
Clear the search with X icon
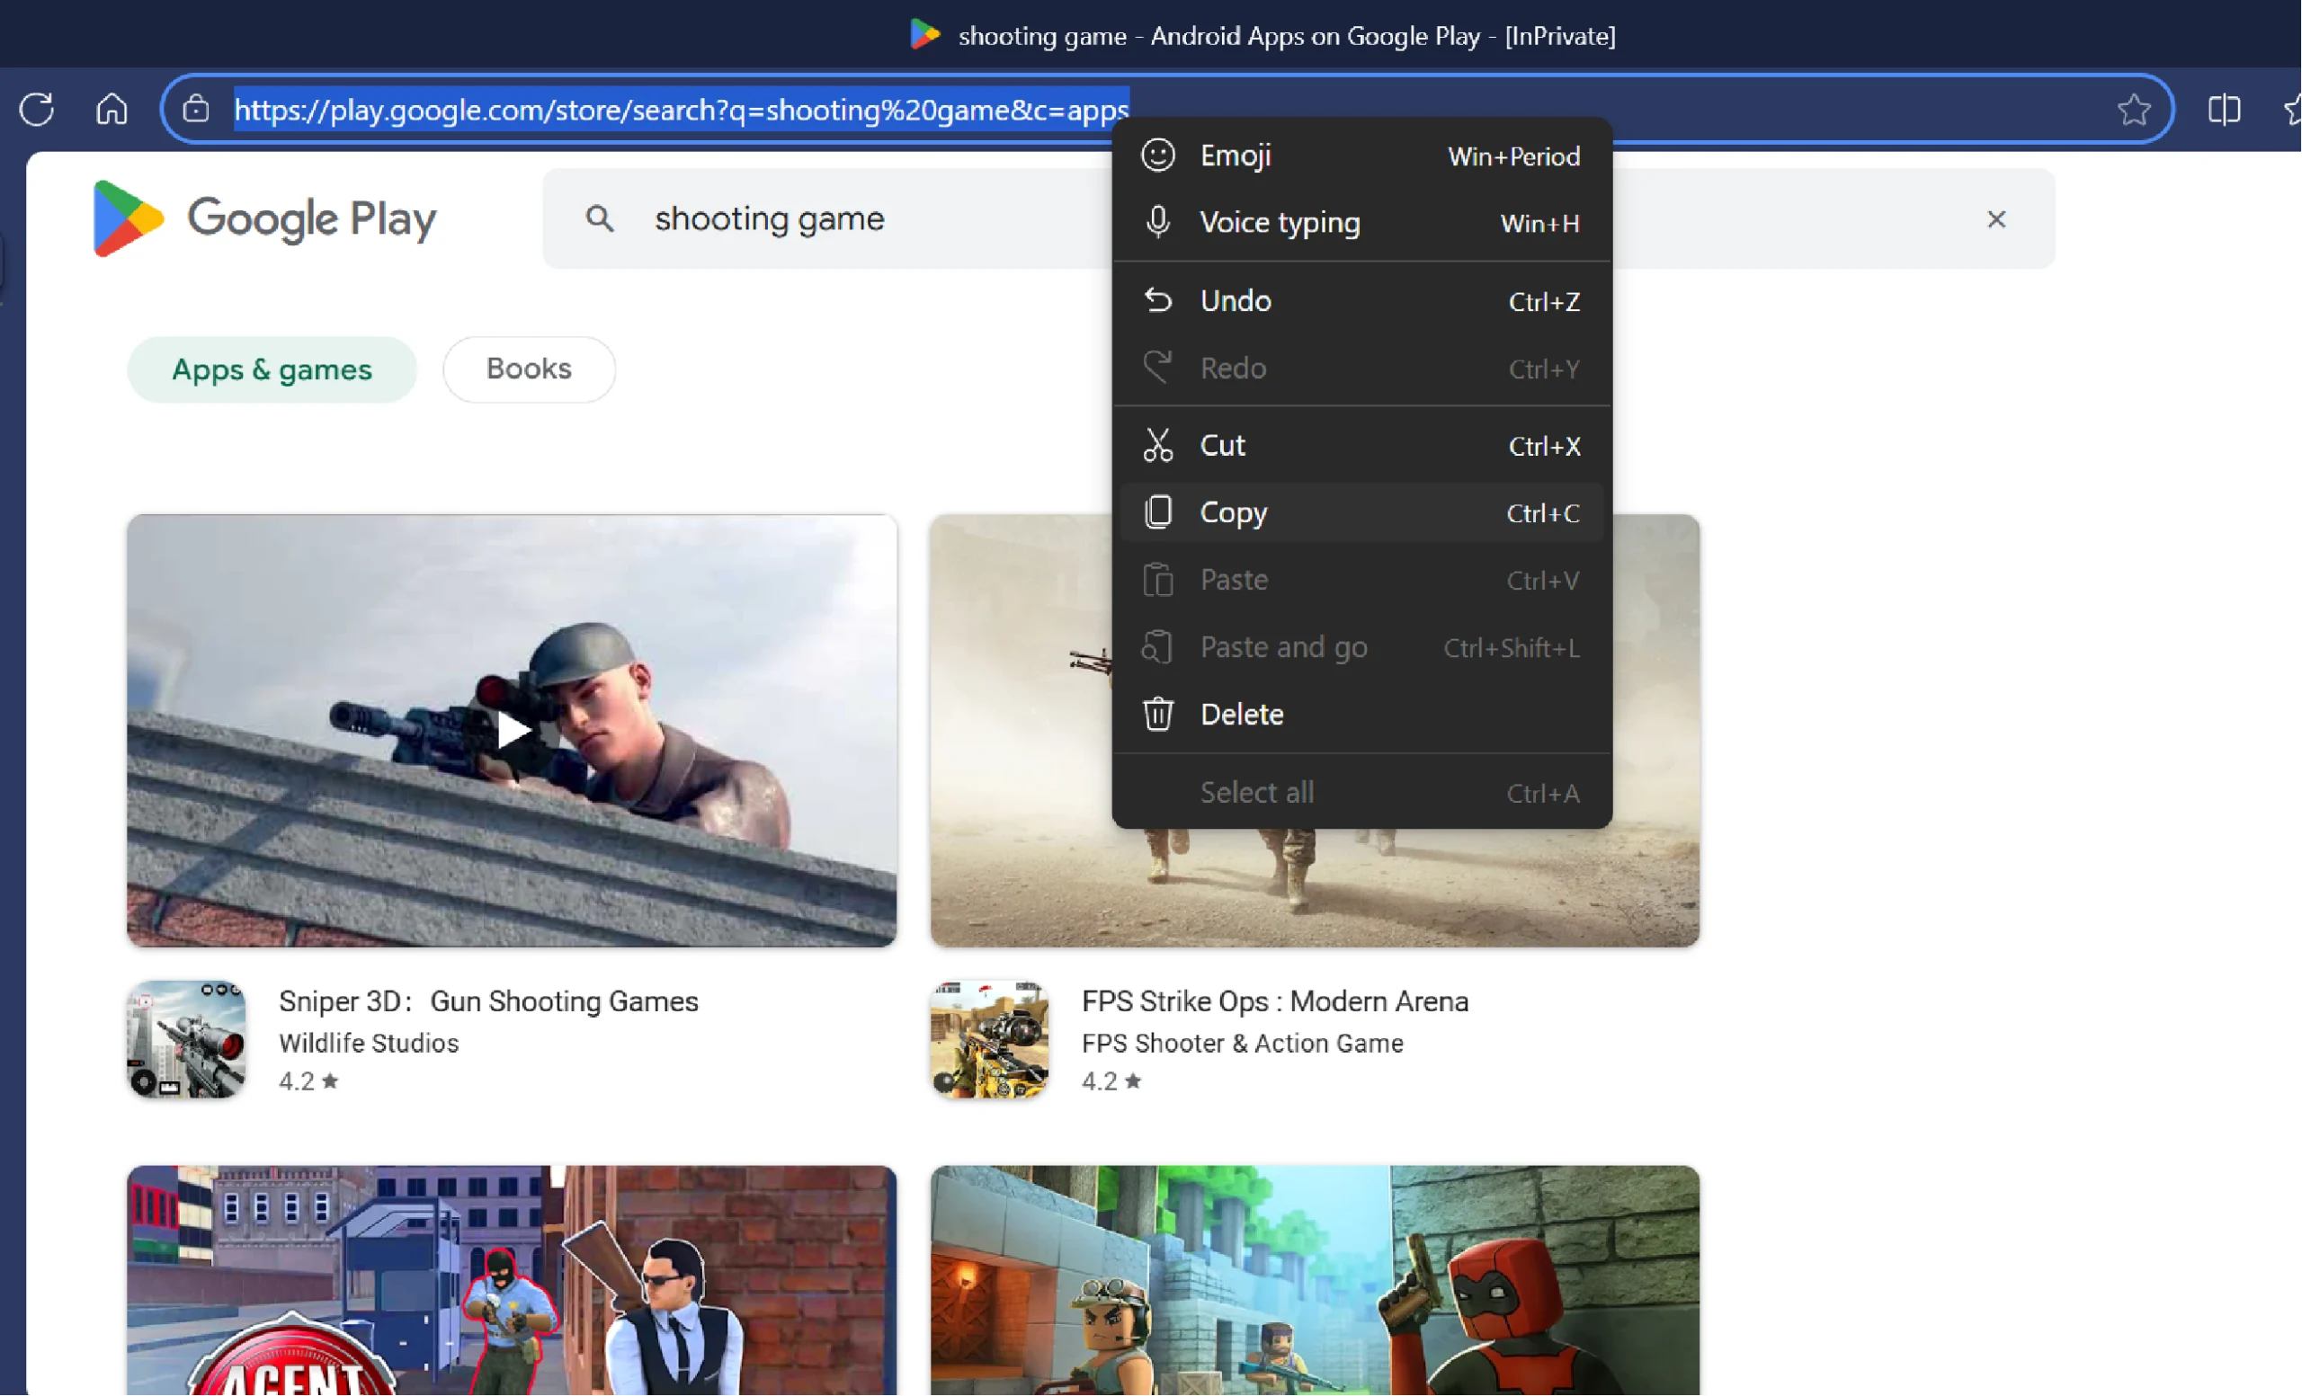tap(1995, 219)
